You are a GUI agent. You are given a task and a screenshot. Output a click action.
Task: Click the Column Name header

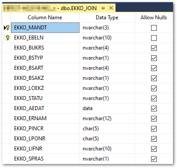coord(45,18)
